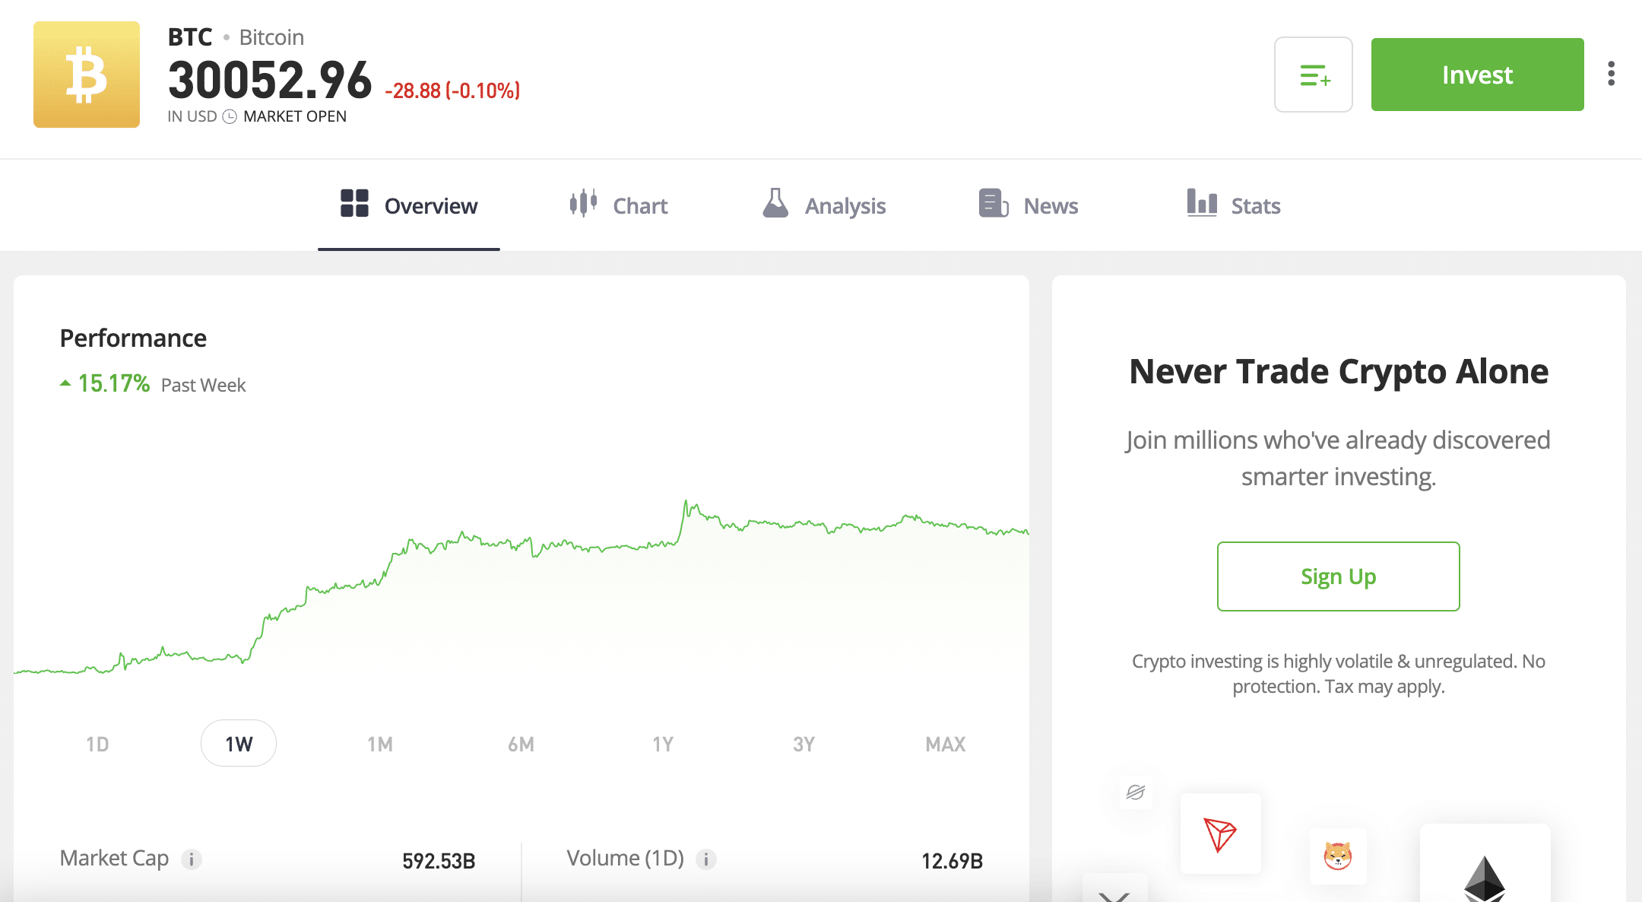Add BTC to watchlist icon button
1642x902 pixels.
click(x=1314, y=75)
